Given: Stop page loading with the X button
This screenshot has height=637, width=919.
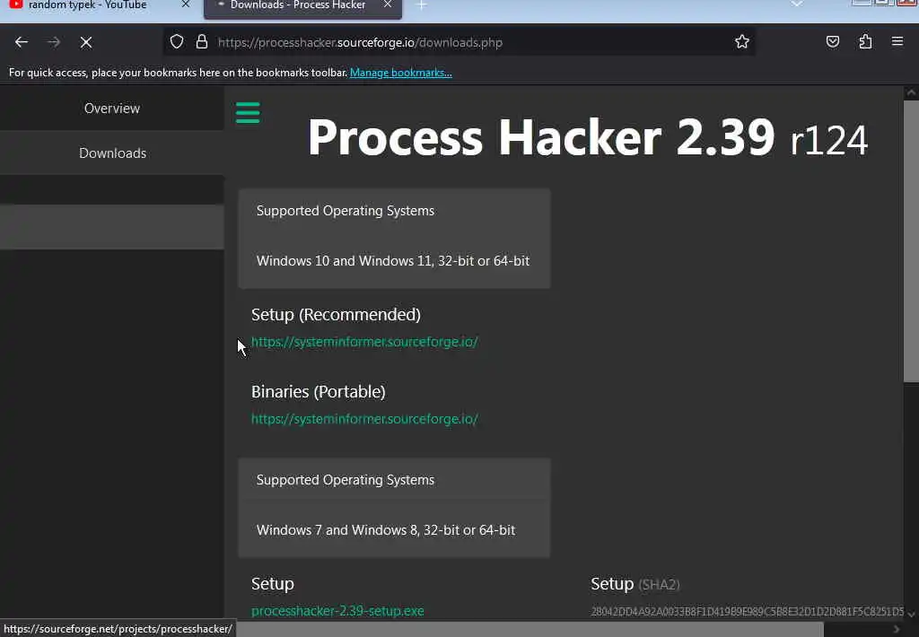Looking at the screenshot, I should [86, 42].
